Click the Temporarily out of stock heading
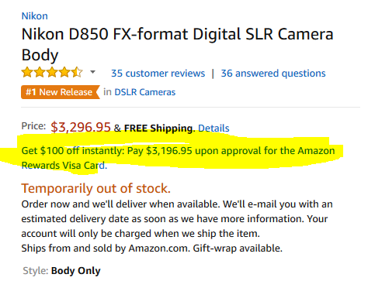This screenshot has width=375, height=281. (x=96, y=189)
